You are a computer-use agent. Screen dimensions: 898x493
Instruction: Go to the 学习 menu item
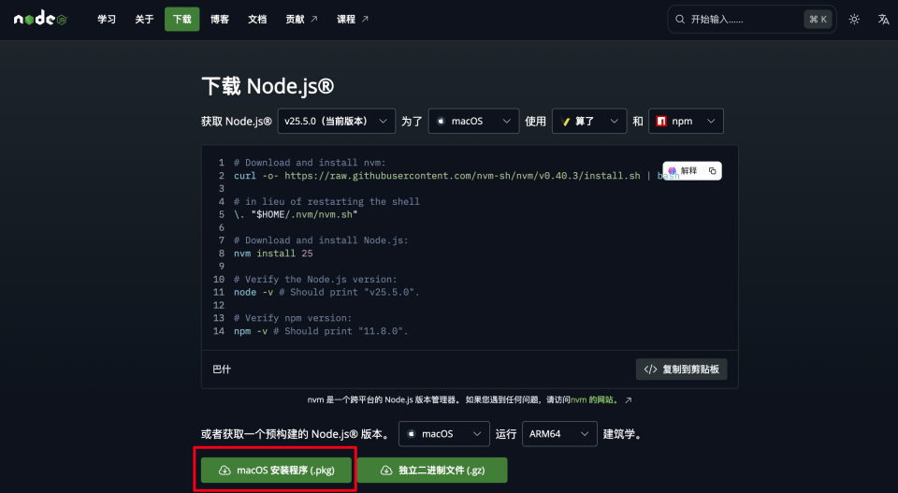click(107, 20)
